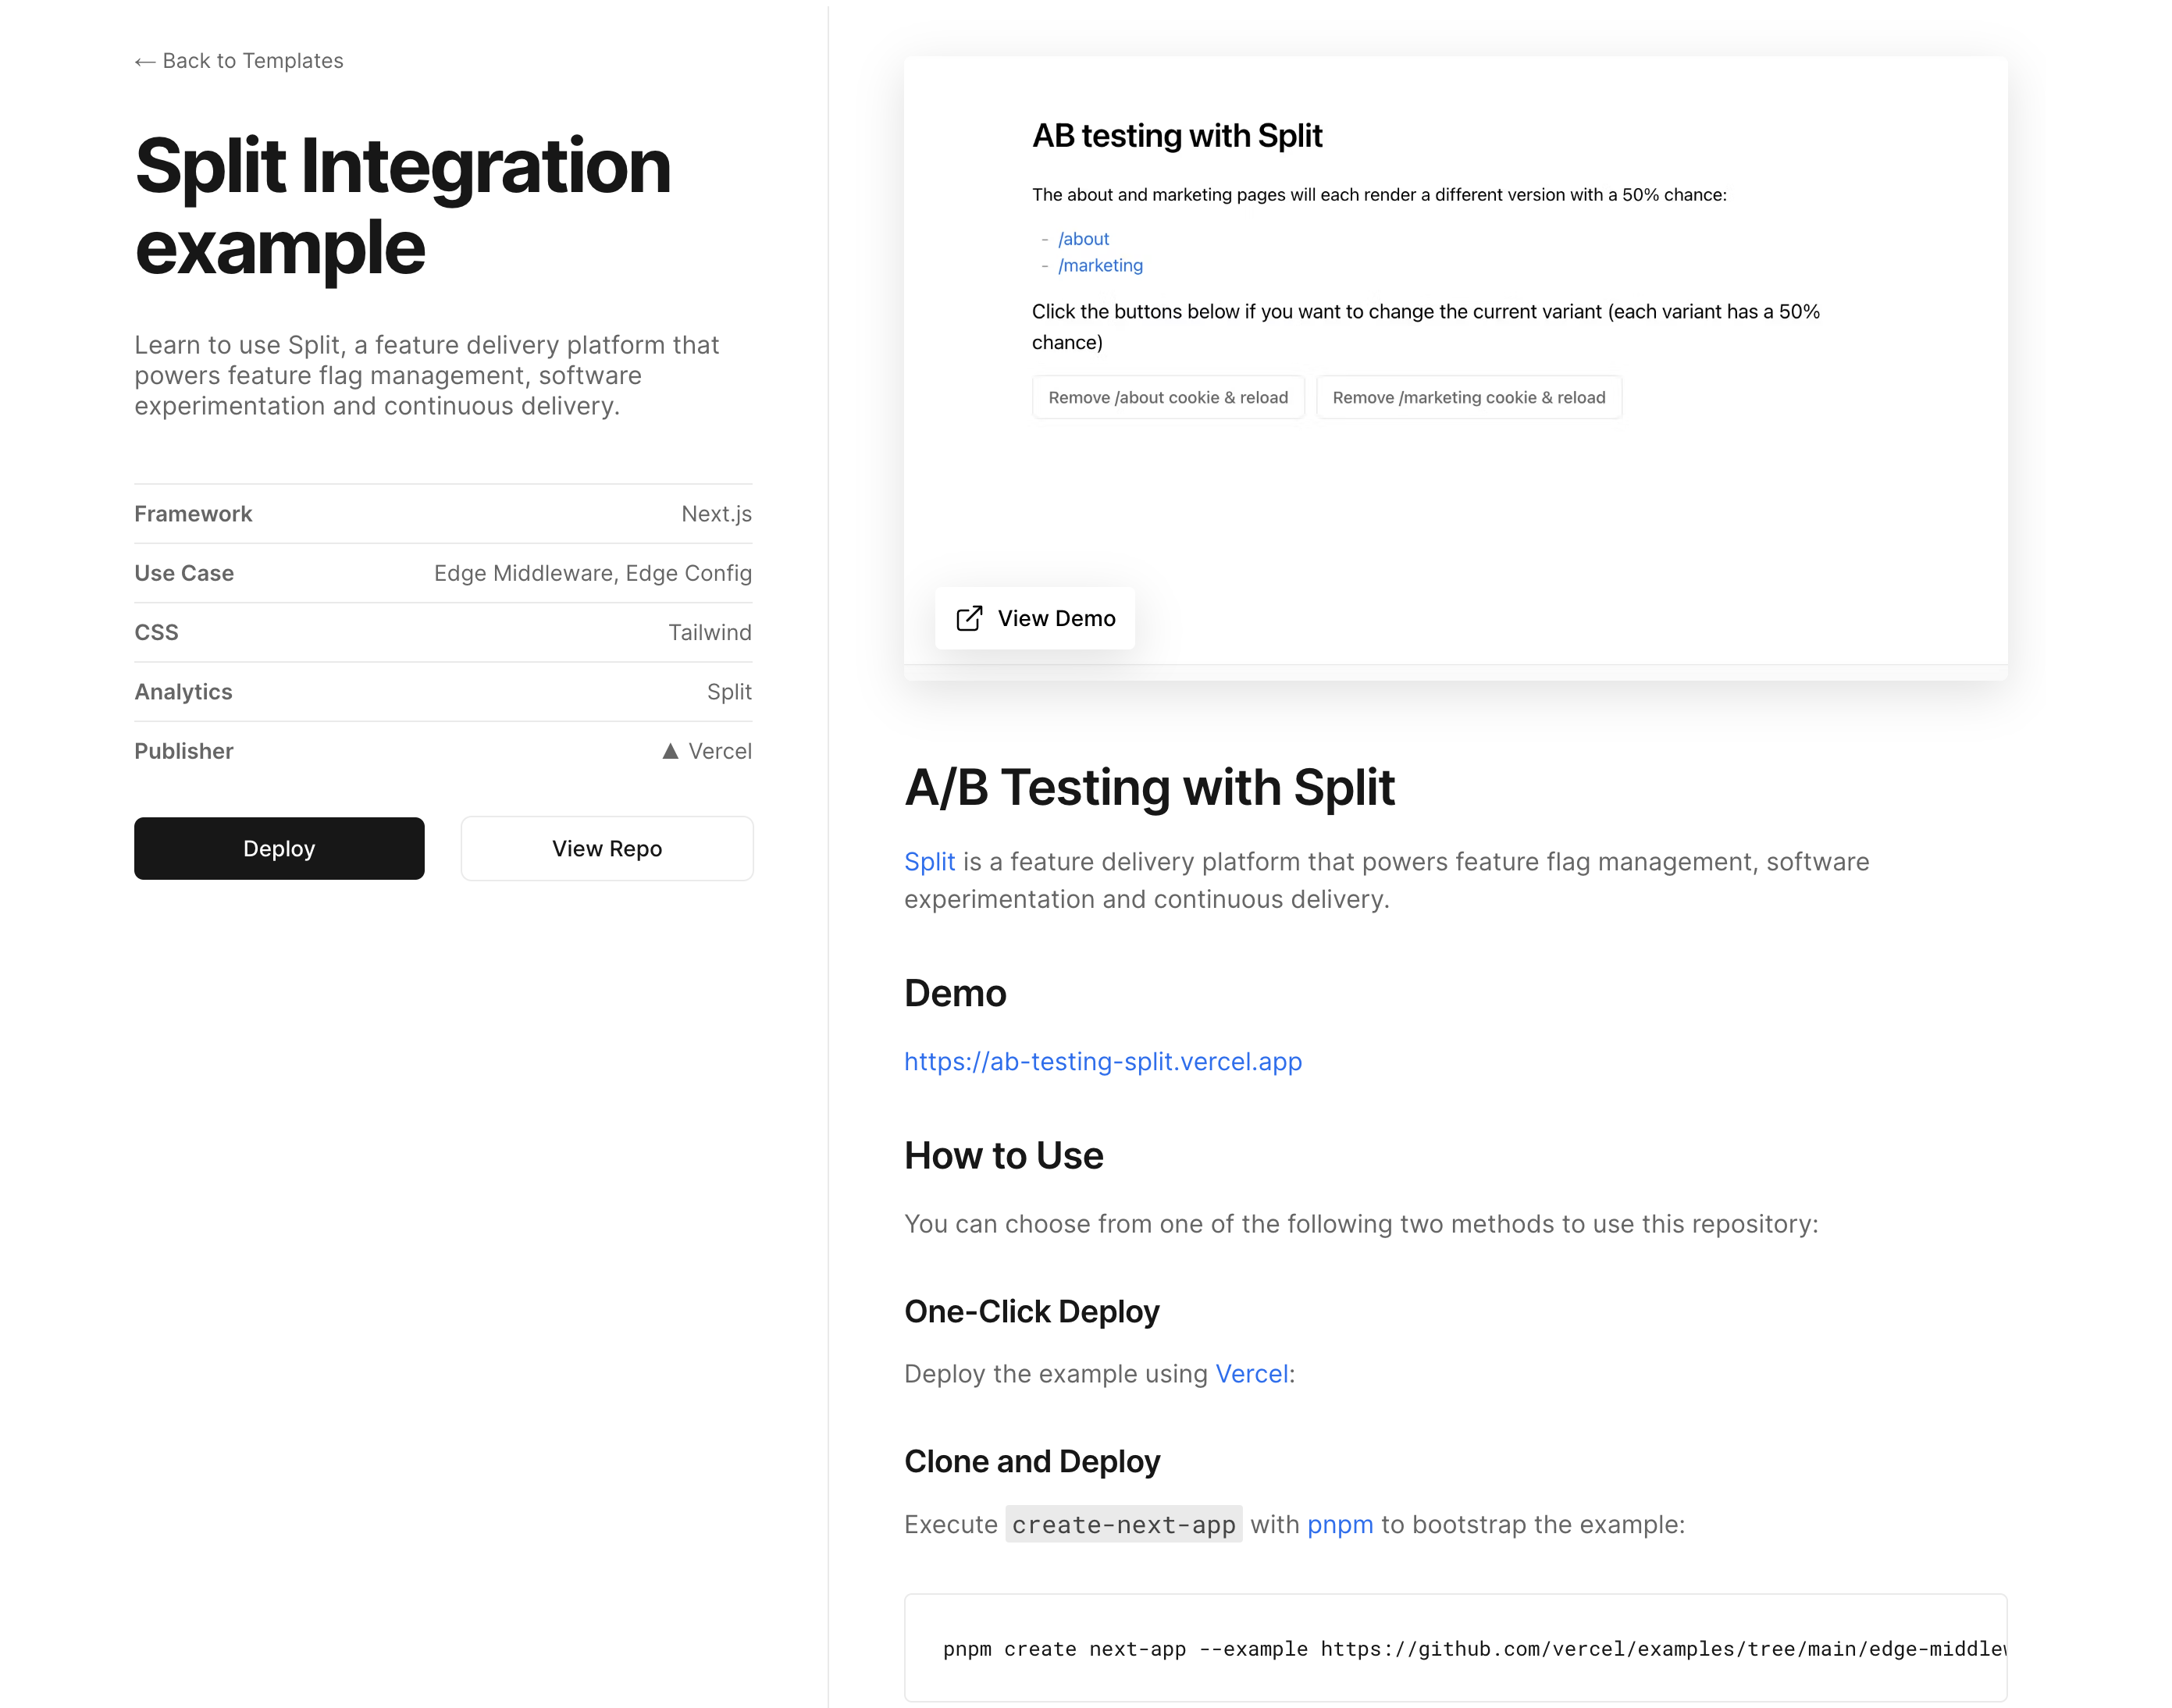This screenshot has height=1708, width=2172.
Task: Click the Analytics label
Action: [x=183, y=692]
